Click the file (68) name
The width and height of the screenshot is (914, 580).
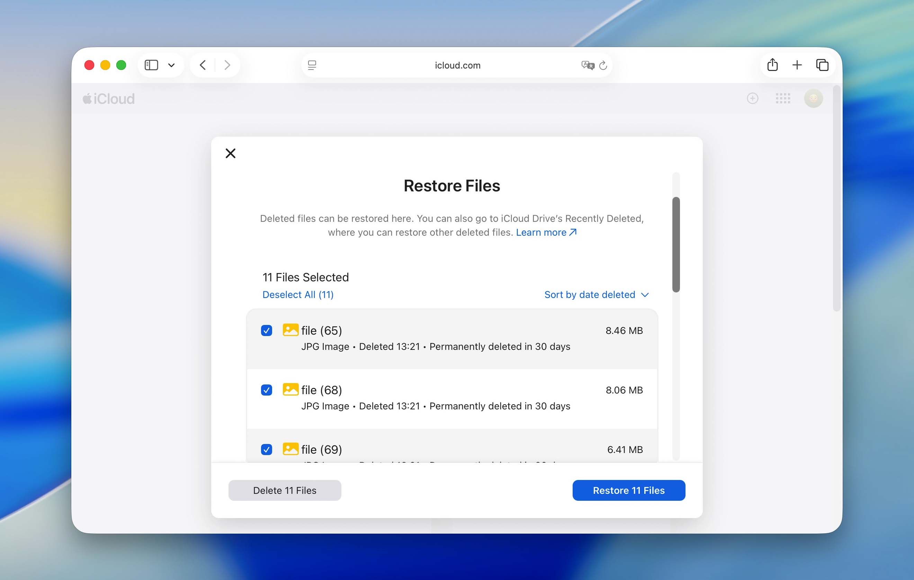322,390
